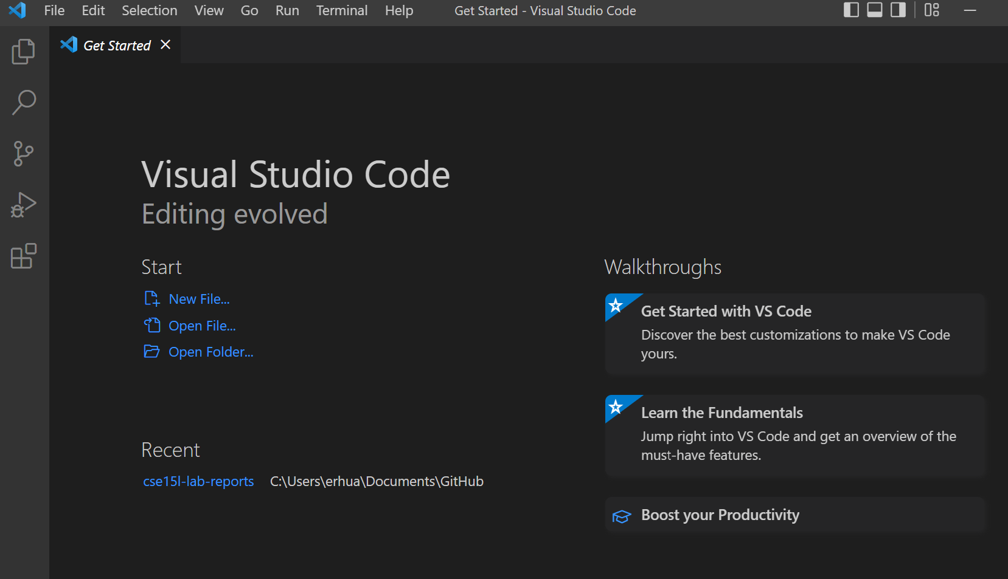This screenshot has width=1008, height=579.
Task: Click the New File... link
Action: (199, 299)
